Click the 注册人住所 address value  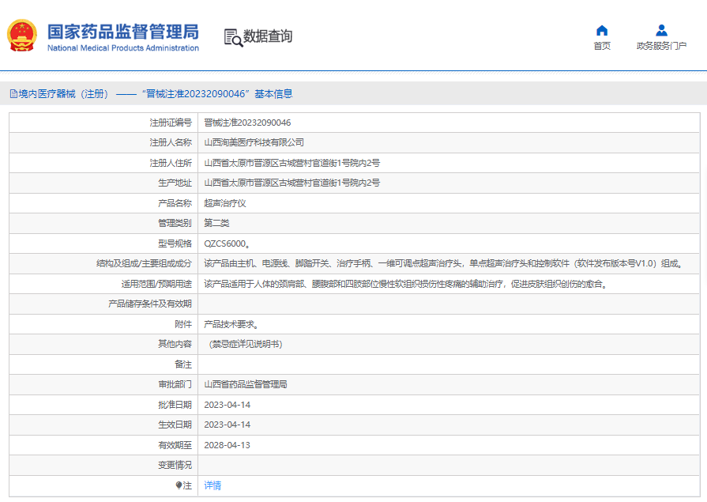(x=291, y=163)
